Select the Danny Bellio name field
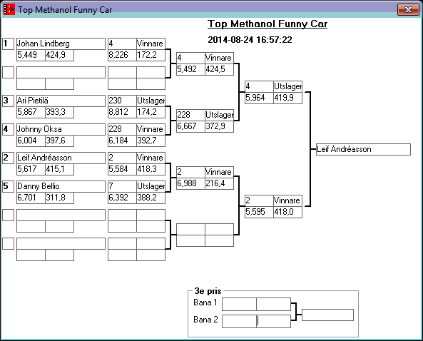423x341 pixels. [x=61, y=186]
